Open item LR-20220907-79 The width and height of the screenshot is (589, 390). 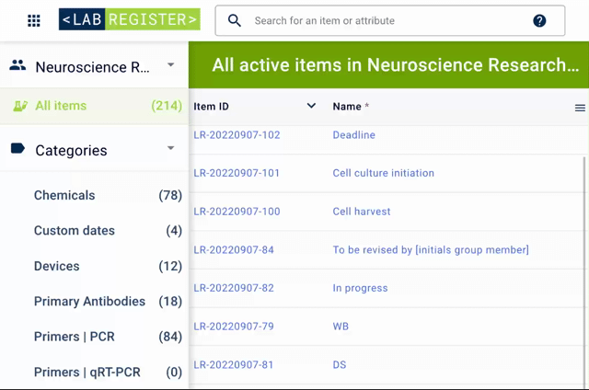234,327
